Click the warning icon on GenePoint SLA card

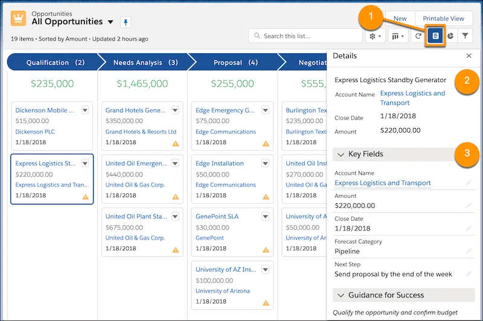tap(266, 250)
